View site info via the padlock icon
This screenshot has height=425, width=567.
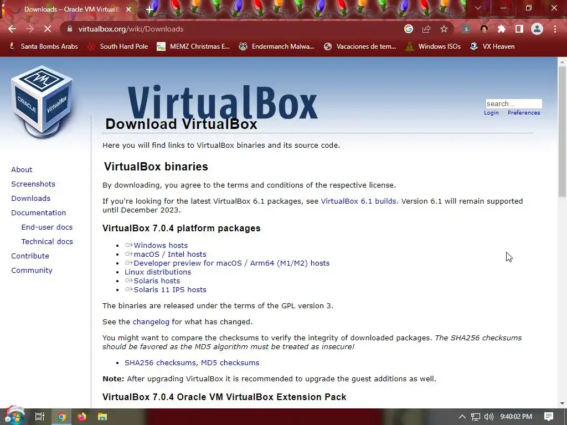[x=70, y=29]
